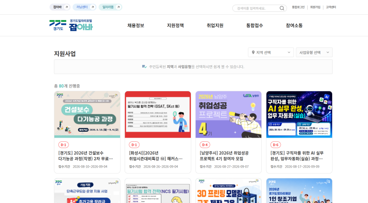Click D-1 badge on 화성시 해커스 card
The image size is (368, 203).
(x=134, y=145)
